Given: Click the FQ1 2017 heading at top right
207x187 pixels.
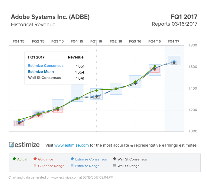Looking at the screenshot, I should click(x=184, y=17).
